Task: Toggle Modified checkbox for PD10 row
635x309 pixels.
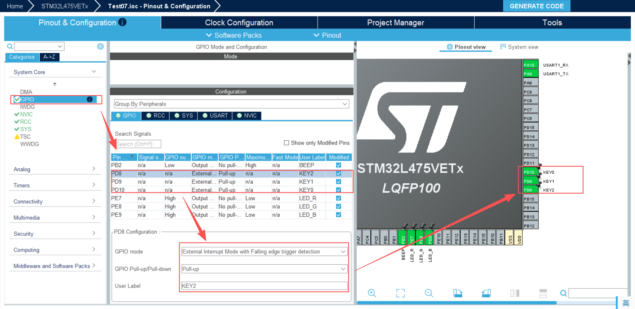Action: point(338,190)
